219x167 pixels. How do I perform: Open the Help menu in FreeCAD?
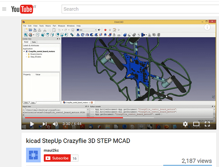tap(78, 26)
